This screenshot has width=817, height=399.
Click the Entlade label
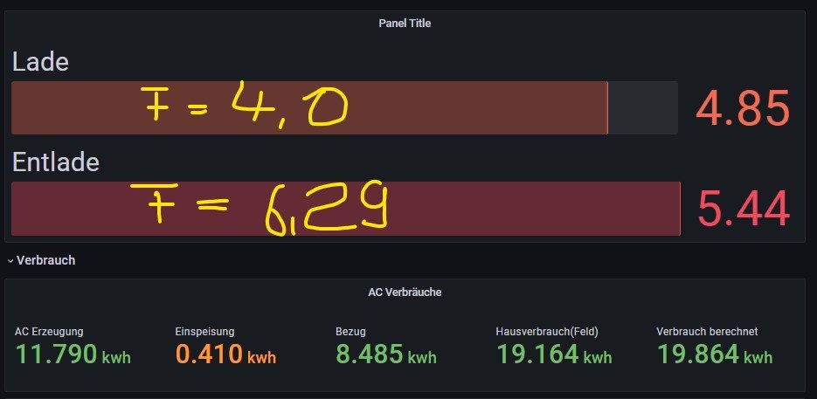pyautogui.click(x=55, y=162)
